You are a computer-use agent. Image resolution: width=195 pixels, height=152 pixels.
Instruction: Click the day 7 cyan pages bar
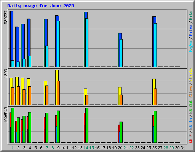click(47, 56)
